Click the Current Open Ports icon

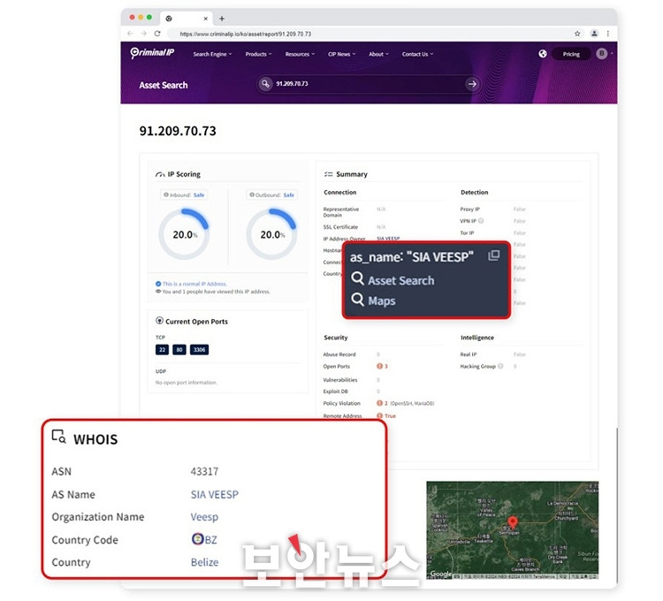[159, 321]
